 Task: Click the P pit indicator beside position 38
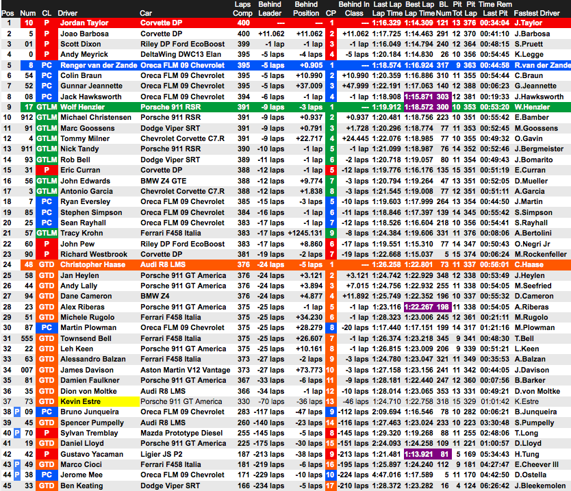(x=16, y=412)
